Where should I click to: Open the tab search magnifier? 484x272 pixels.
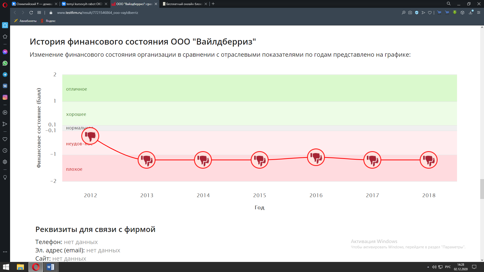pyautogui.click(x=449, y=4)
